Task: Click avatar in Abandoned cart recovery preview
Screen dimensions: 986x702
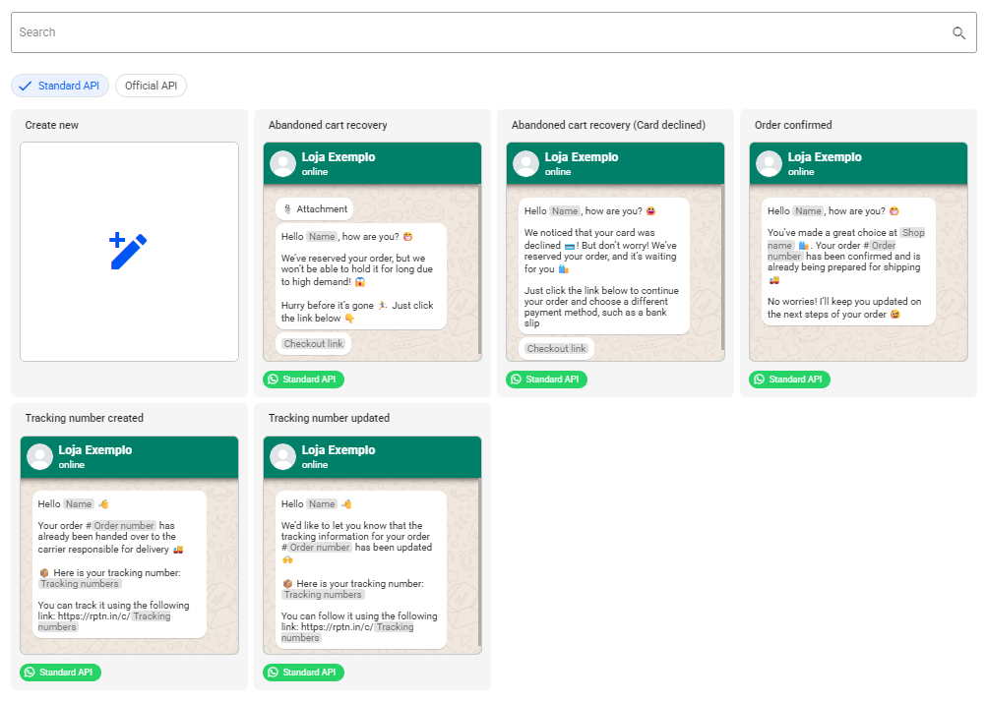Action: click(283, 164)
